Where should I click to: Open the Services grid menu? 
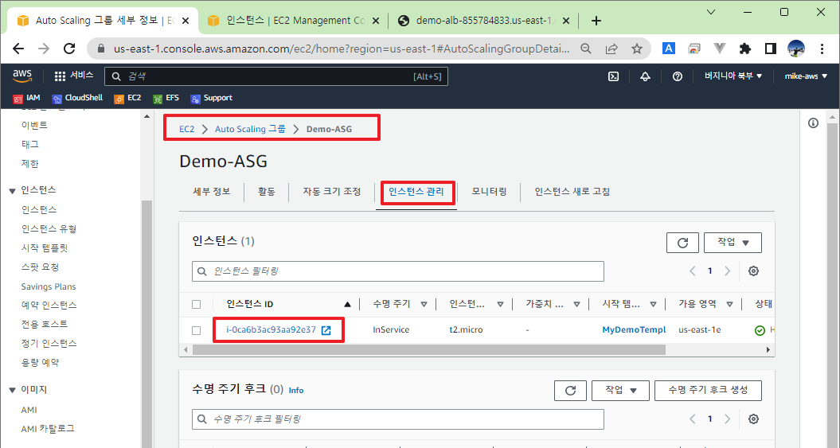pos(74,76)
